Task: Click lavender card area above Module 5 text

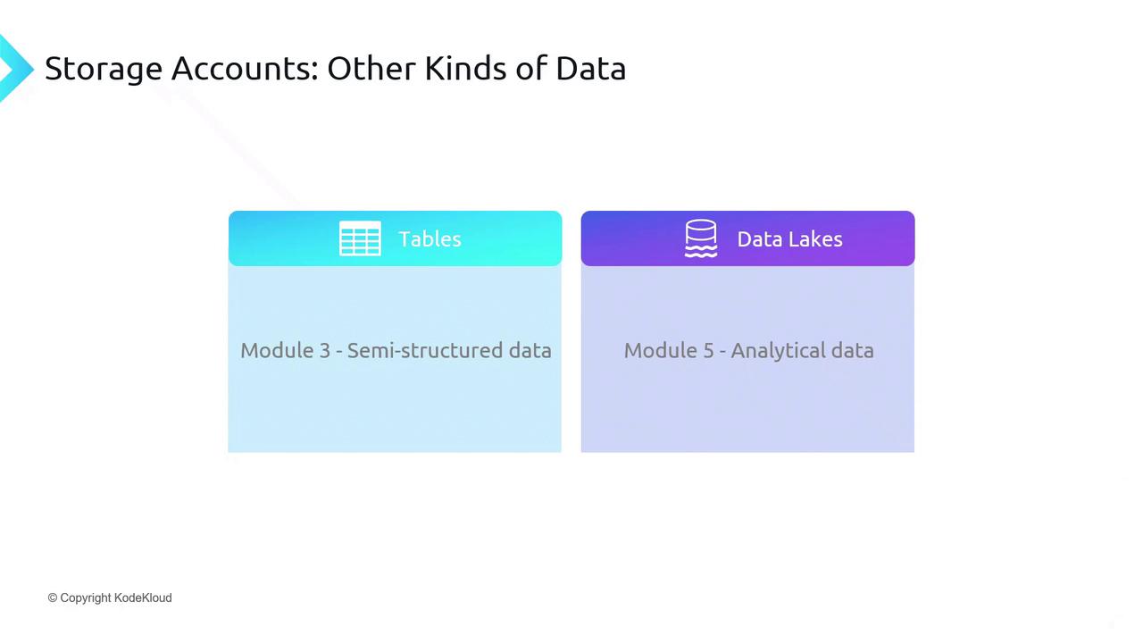Action: click(747, 299)
